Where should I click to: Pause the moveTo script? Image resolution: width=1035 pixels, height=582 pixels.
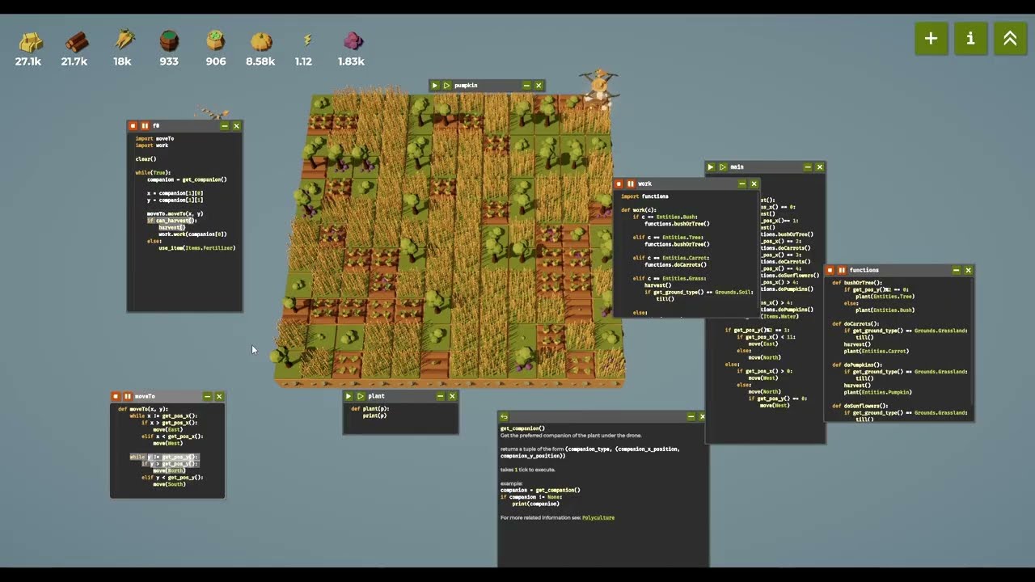128,397
